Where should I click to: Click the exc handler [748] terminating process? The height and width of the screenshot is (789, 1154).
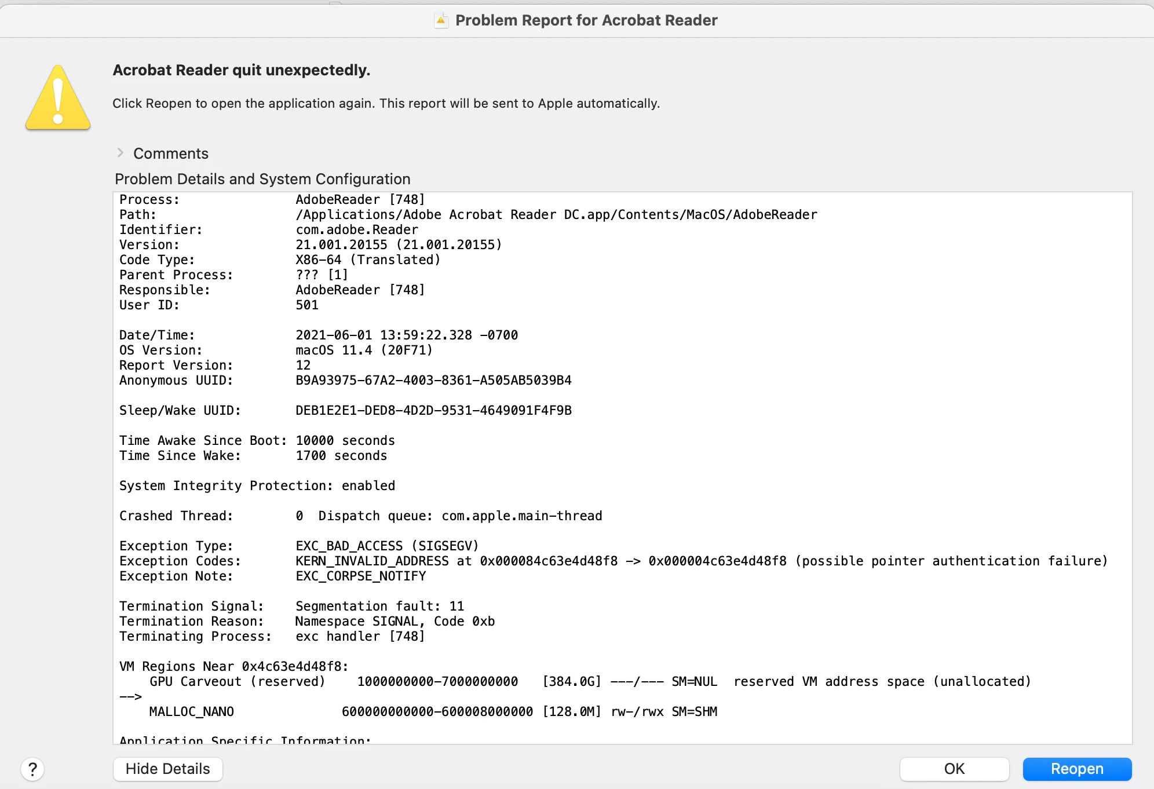click(x=360, y=637)
